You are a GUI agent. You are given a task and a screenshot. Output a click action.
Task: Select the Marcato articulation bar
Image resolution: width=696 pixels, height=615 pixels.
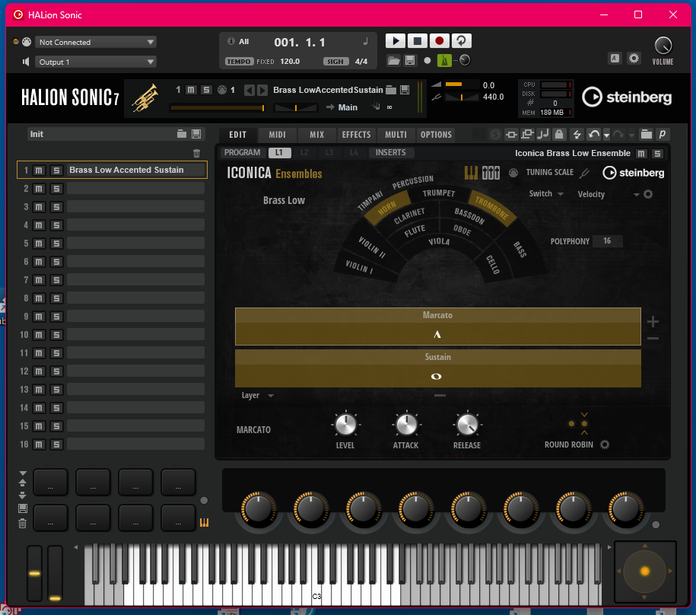pyautogui.click(x=437, y=327)
